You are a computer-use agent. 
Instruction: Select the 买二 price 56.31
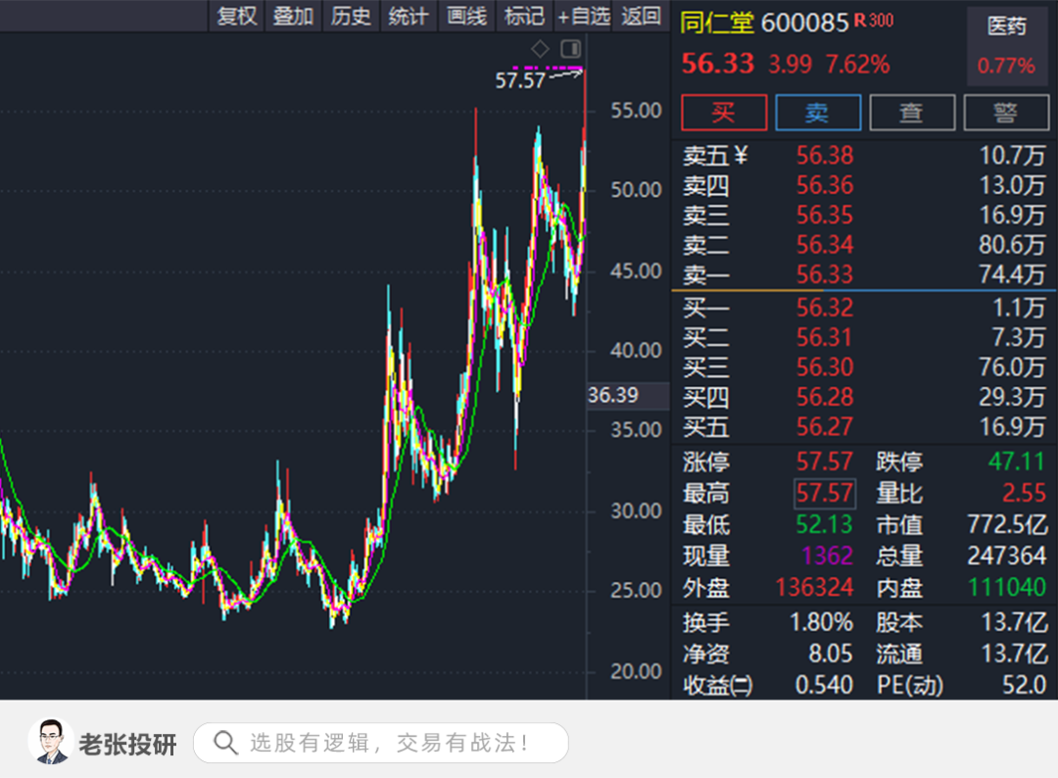[x=825, y=337]
